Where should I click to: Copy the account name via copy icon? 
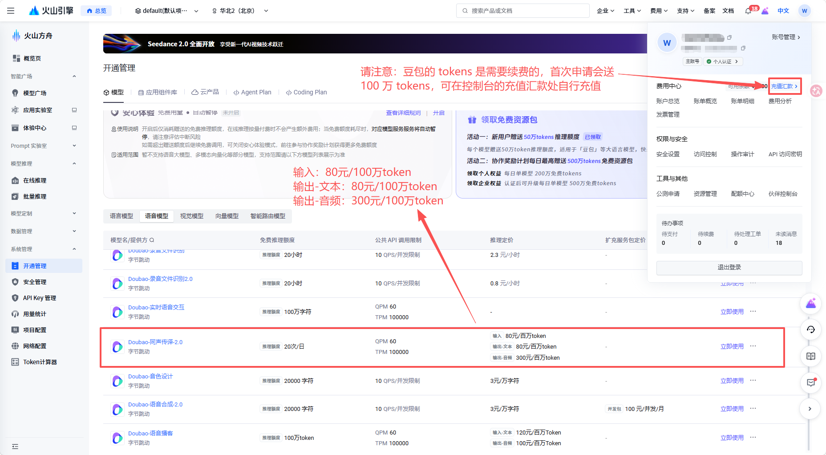729,37
